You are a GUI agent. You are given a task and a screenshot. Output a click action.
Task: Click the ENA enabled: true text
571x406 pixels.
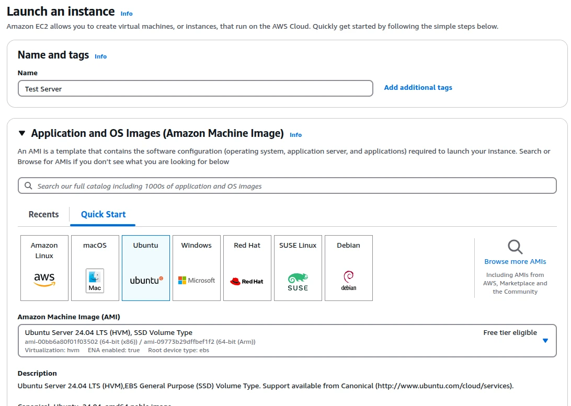[x=113, y=350]
